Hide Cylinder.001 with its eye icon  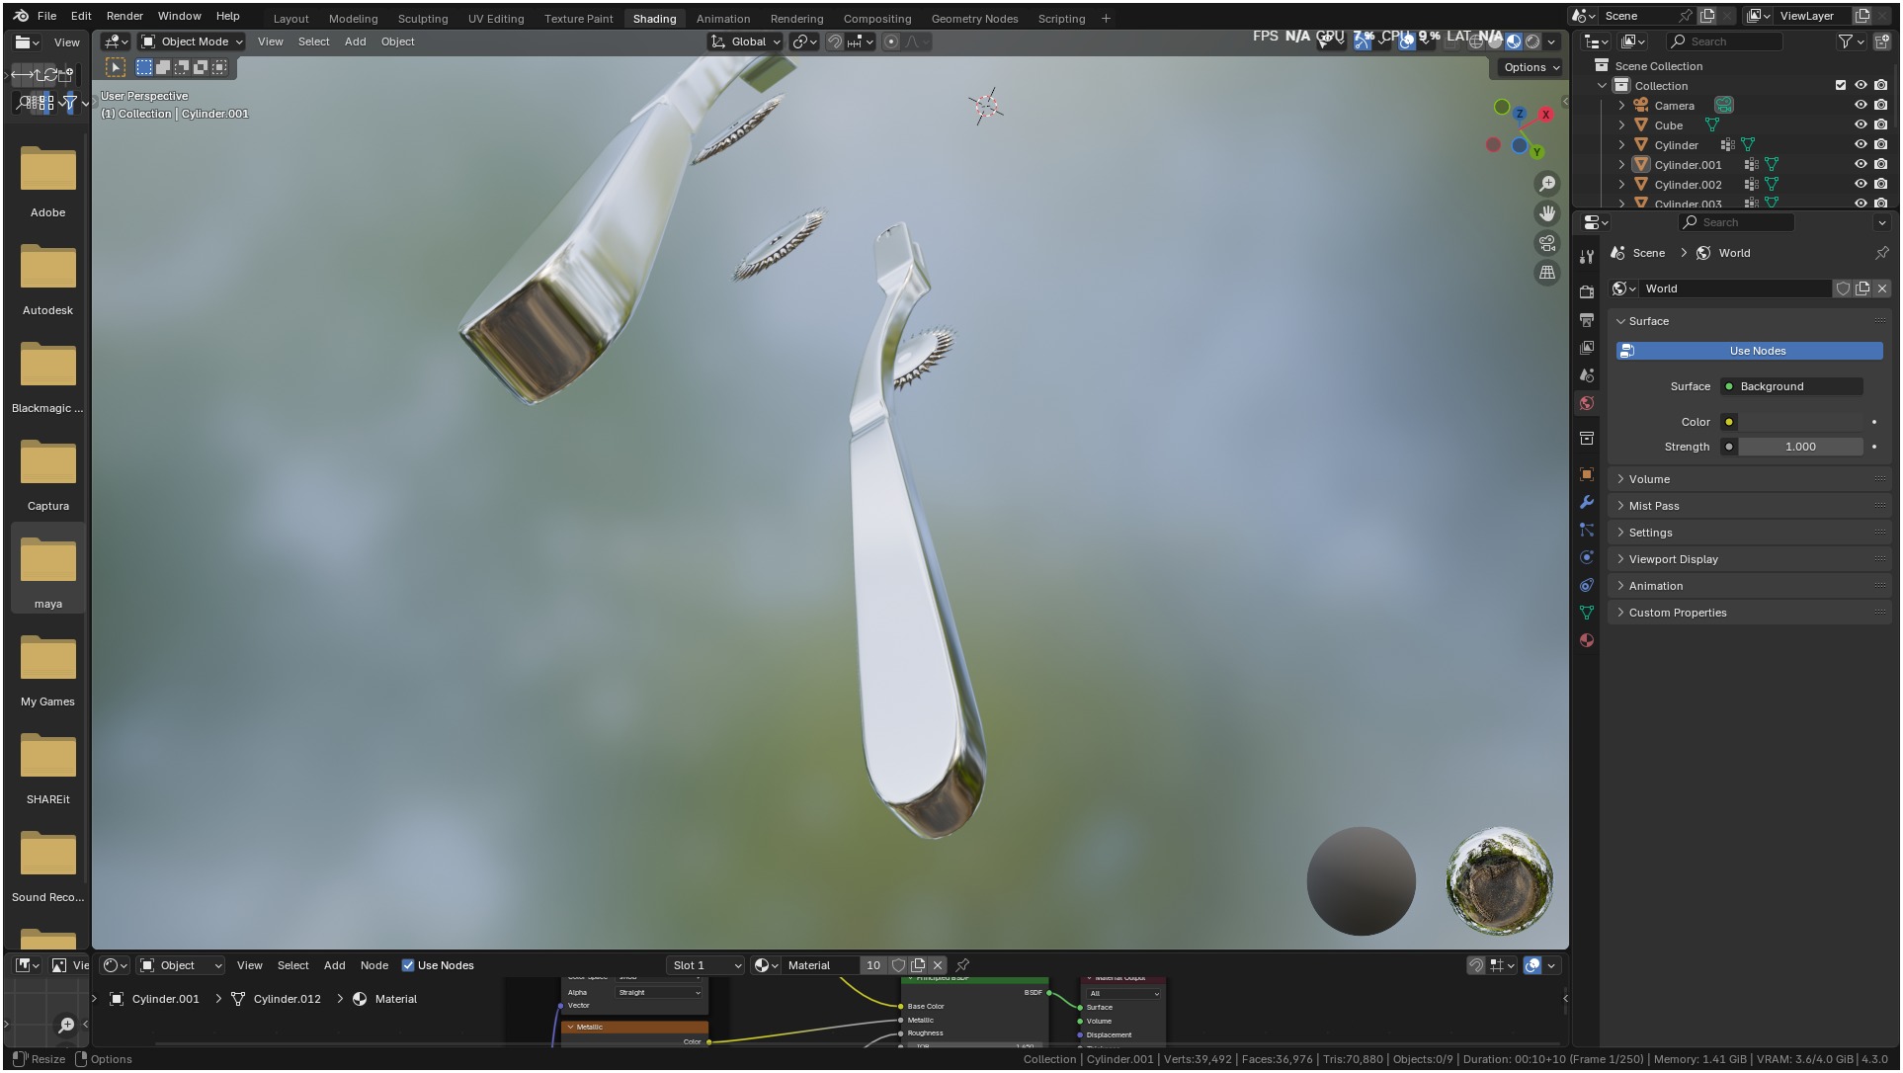tap(1861, 165)
